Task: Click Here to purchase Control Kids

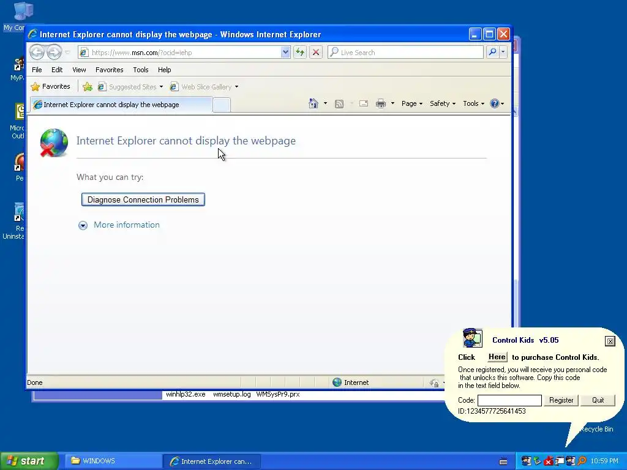Action: 497,357
